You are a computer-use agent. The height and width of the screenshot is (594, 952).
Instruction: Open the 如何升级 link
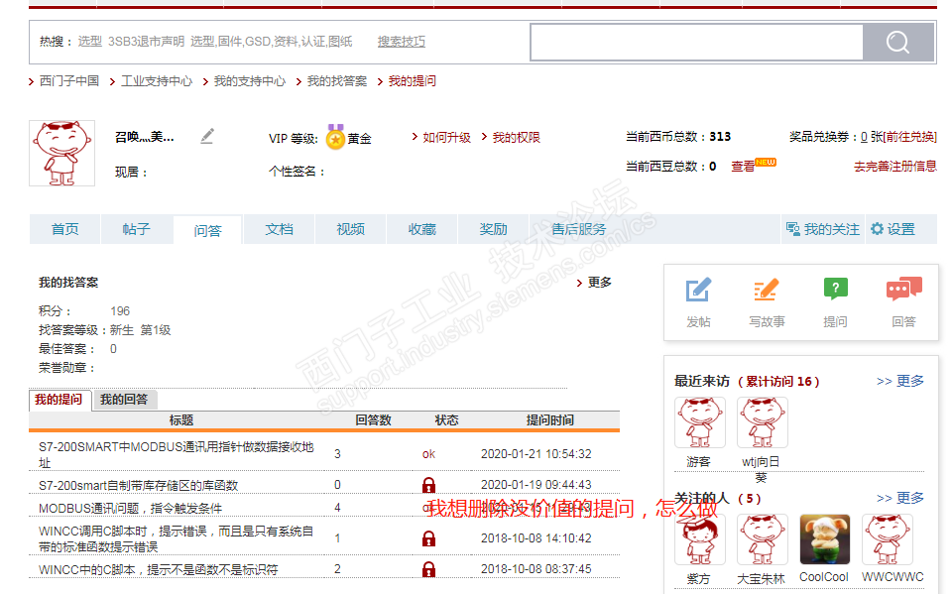pyautogui.click(x=447, y=137)
